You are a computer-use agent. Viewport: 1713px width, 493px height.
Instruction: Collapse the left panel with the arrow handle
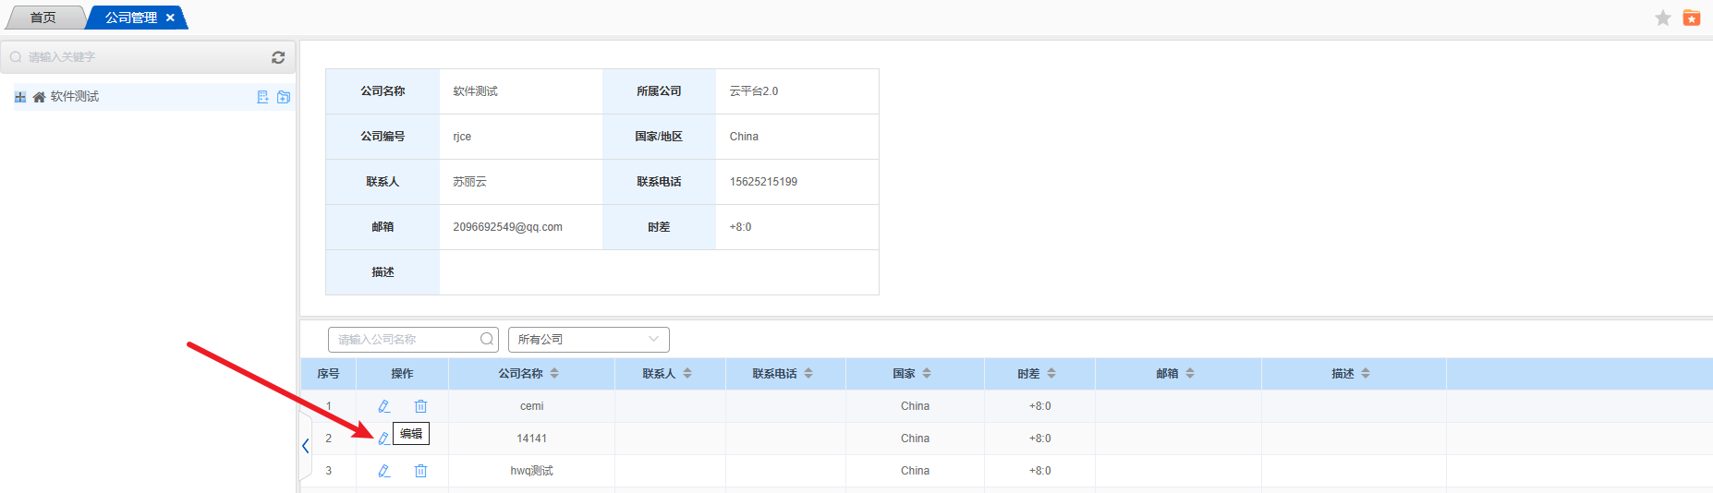(x=306, y=446)
